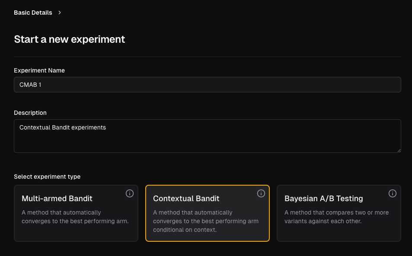The image size is (412, 256).
Task: Click the 'Select experiment type' label
Action: pos(47,177)
